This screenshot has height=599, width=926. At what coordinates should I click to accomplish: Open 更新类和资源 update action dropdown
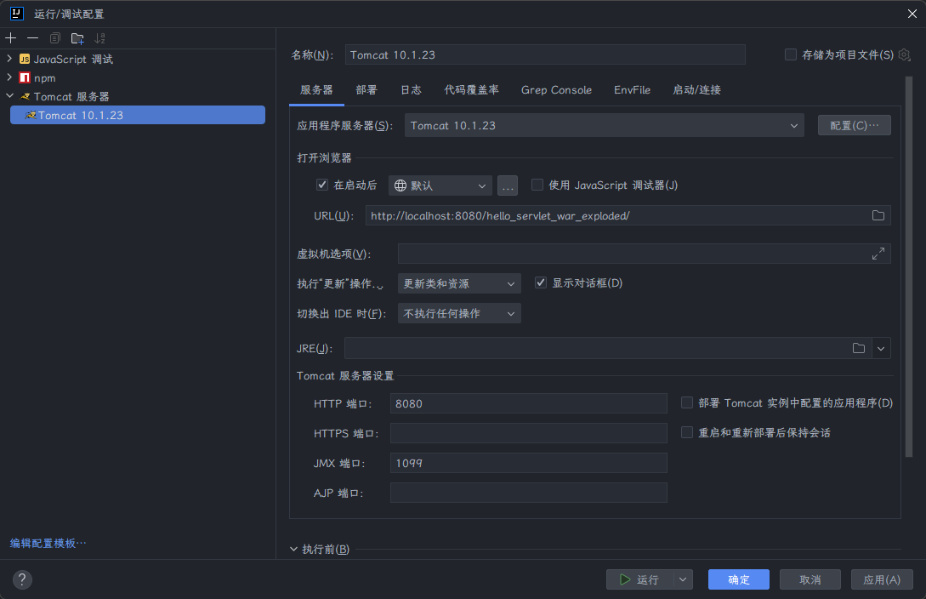click(459, 283)
